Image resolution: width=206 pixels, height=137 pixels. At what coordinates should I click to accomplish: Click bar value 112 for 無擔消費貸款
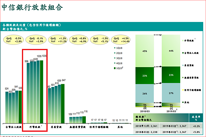(x=78, y=113)
